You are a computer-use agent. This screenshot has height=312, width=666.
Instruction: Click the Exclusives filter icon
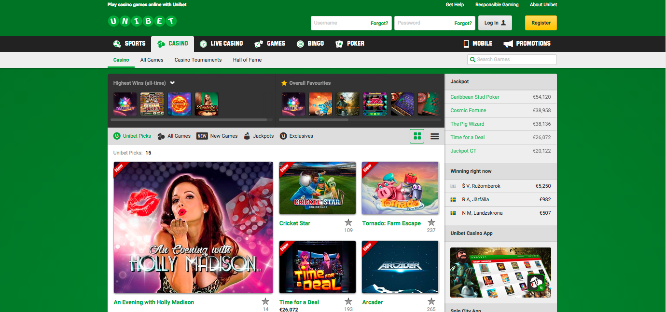click(x=283, y=136)
